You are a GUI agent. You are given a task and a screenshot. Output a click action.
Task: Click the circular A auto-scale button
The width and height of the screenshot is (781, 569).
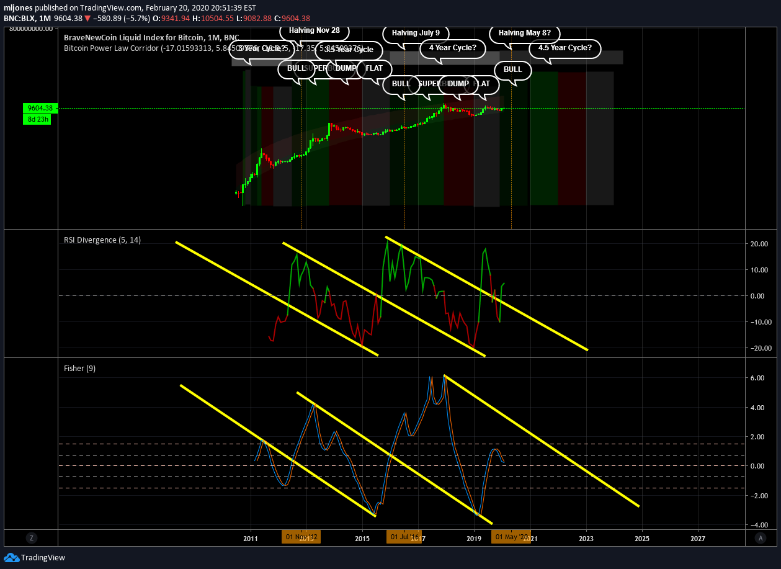point(761,538)
